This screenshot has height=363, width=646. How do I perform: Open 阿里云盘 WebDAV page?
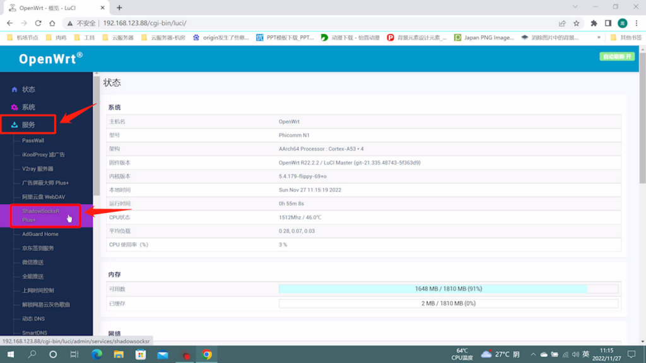44,197
